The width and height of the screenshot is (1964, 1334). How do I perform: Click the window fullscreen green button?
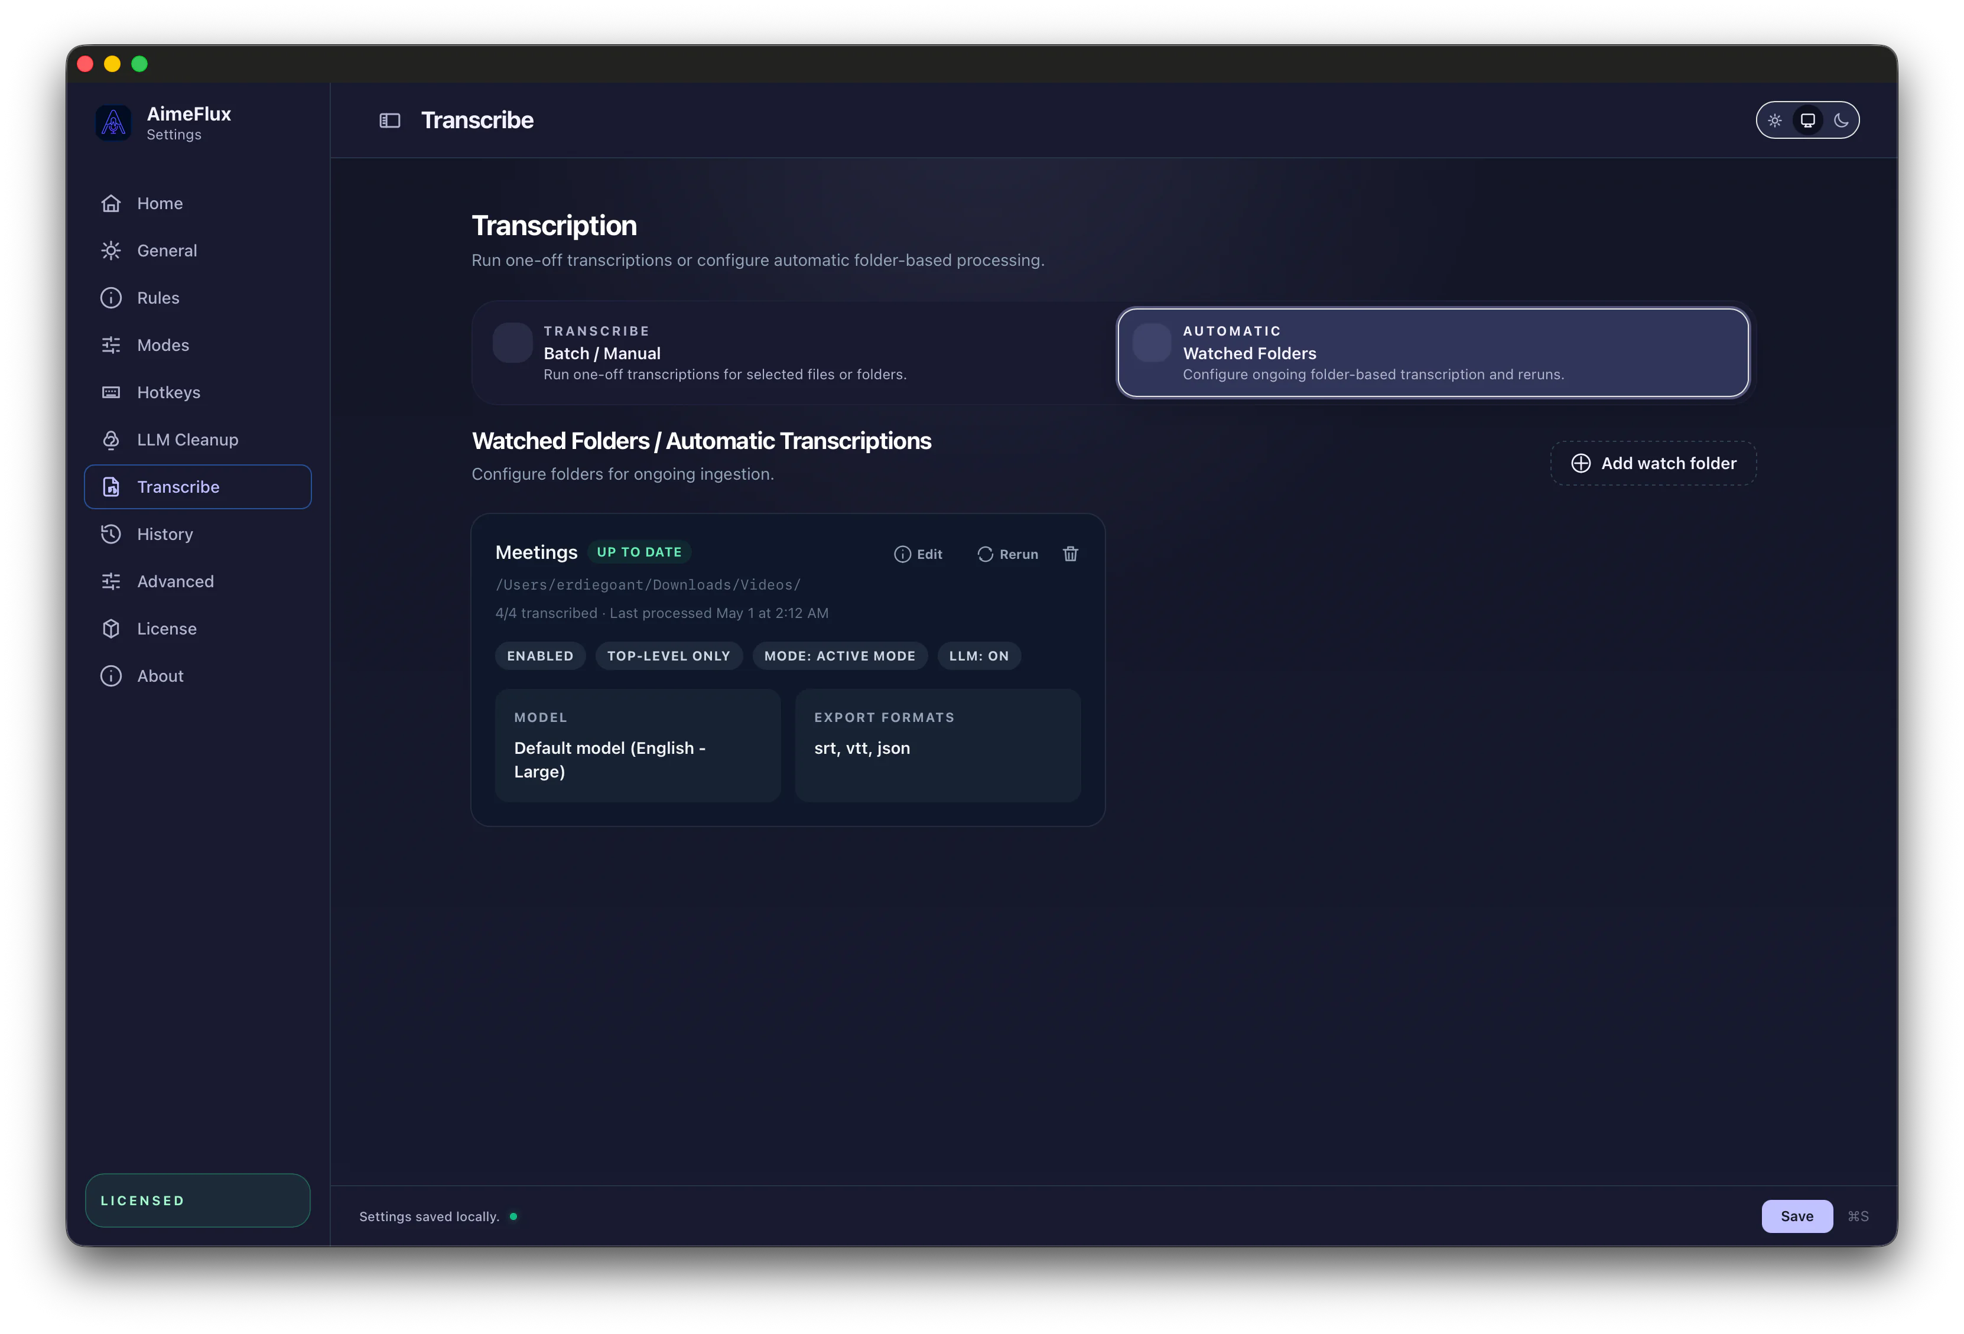[x=139, y=64]
